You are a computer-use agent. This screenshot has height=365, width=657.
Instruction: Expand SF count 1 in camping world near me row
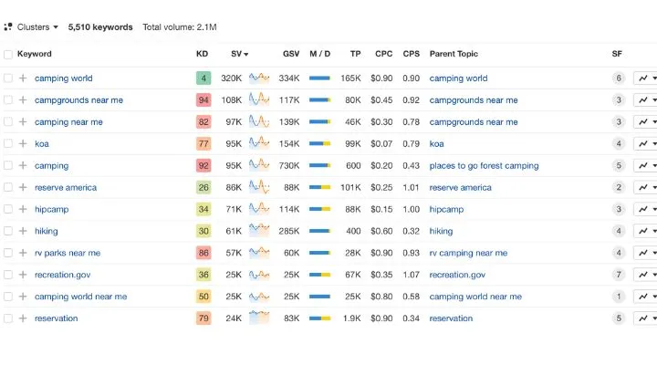(619, 297)
